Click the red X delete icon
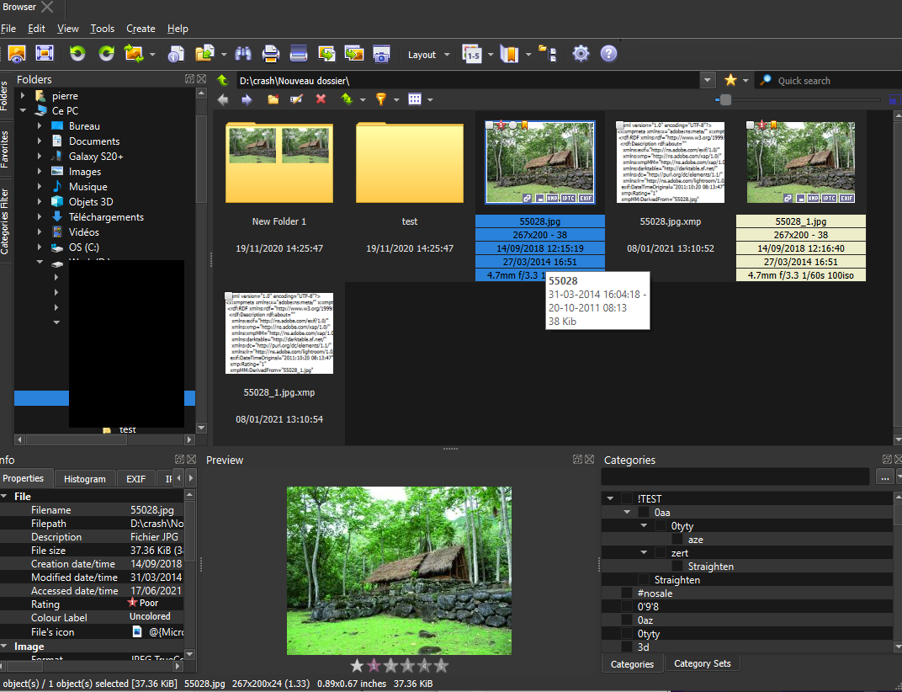This screenshot has height=692, width=902. click(x=321, y=99)
